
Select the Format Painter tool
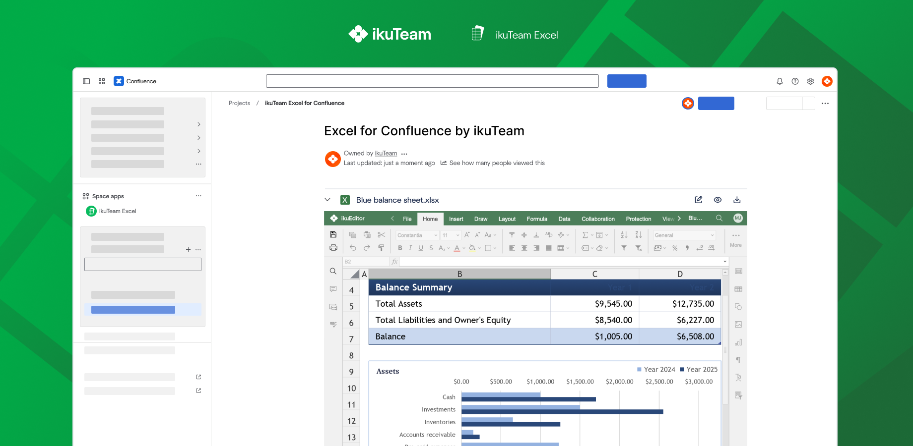[381, 248]
